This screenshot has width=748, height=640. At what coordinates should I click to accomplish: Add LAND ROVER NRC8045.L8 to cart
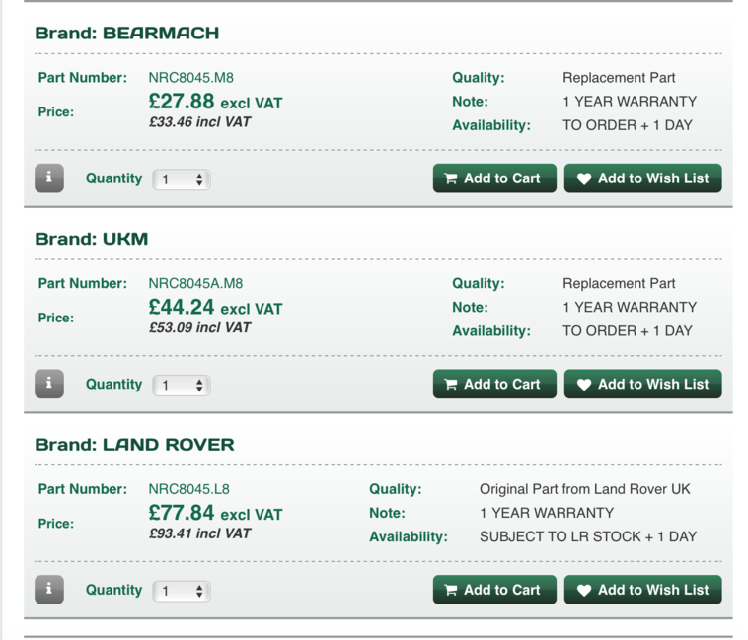click(494, 590)
